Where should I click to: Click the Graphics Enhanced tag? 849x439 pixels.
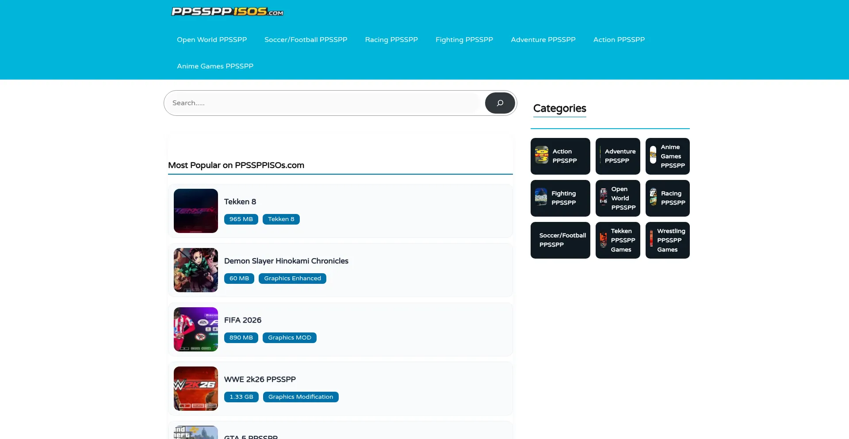[x=293, y=279]
